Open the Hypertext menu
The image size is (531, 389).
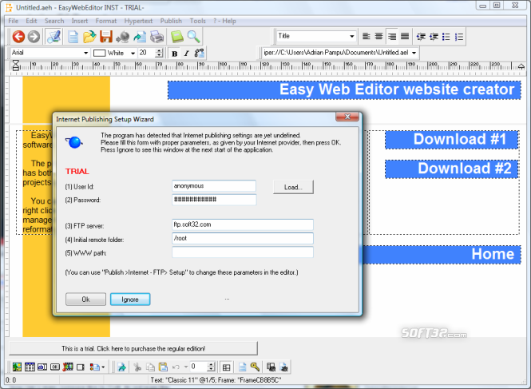point(138,21)
